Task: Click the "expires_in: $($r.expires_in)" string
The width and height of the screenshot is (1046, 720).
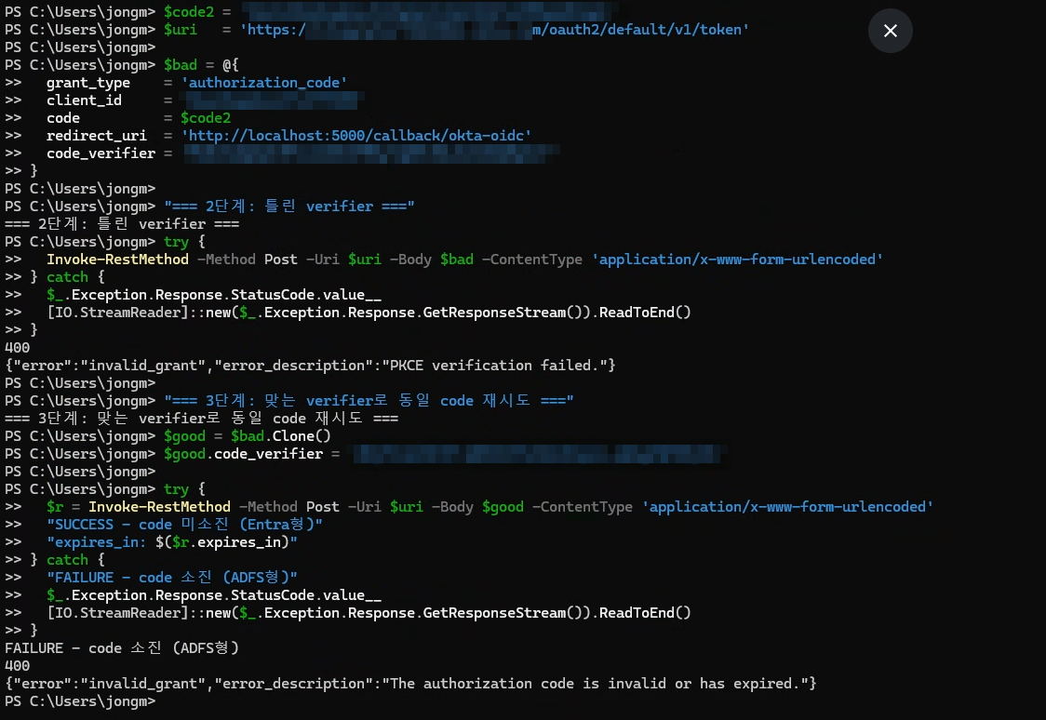Action: pyautogui.click(x=172, y=542)
